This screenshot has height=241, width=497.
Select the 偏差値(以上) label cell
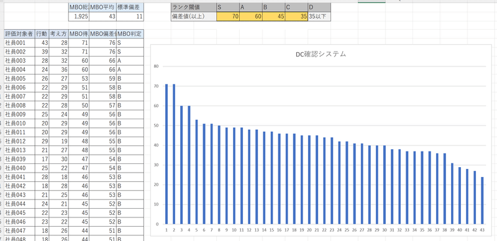click(194, 17)
